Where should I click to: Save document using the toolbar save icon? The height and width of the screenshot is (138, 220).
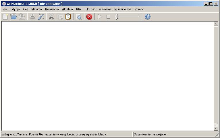pos(22,17)
